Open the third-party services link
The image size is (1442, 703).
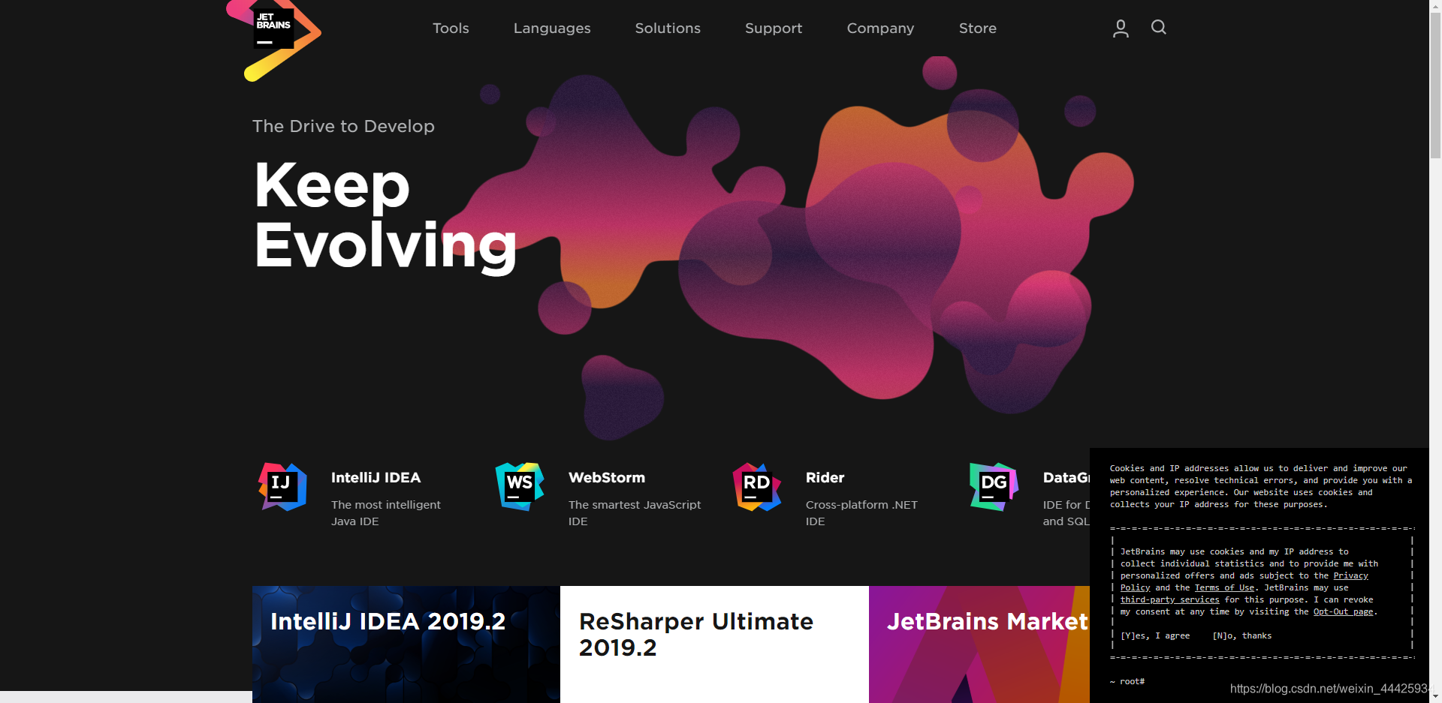(1170, 599)
